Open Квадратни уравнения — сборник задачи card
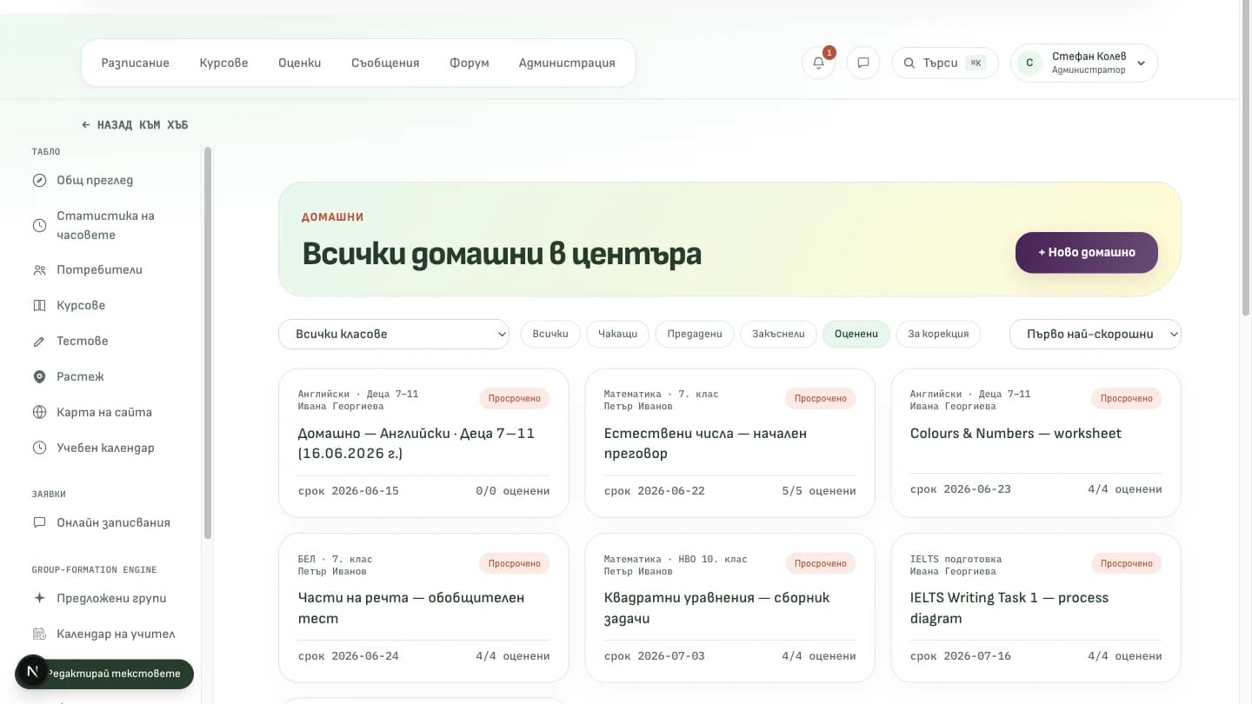This screenshot has height=704, width=1252. [730, 608]
